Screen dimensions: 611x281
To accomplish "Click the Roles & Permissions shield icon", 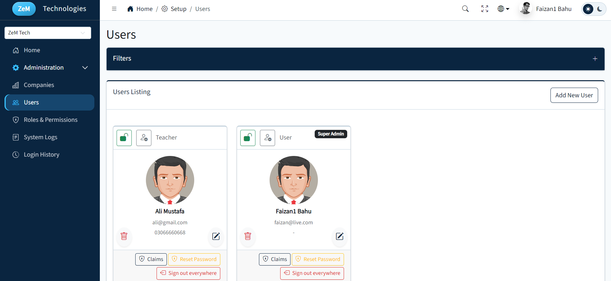I will point(15,120).
